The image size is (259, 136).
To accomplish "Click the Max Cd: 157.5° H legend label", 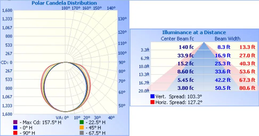I will [41, 122].
